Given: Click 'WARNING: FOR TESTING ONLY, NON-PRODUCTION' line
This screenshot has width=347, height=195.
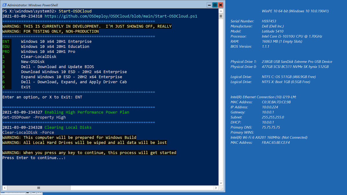Looking at the screenshot, I should click(x=50, y=31).
